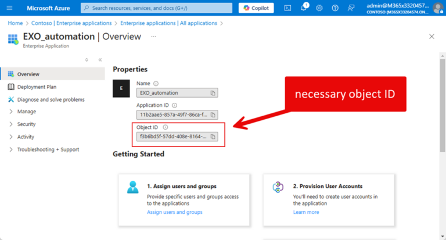Copy the Name field value

pyautogui.click(x=213, y=92)
